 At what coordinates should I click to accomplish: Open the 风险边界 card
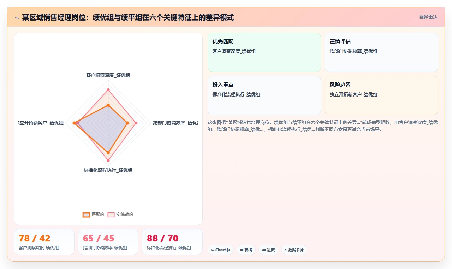[381, 95]
